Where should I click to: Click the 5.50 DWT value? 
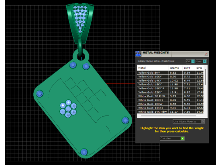click(187, 104)
